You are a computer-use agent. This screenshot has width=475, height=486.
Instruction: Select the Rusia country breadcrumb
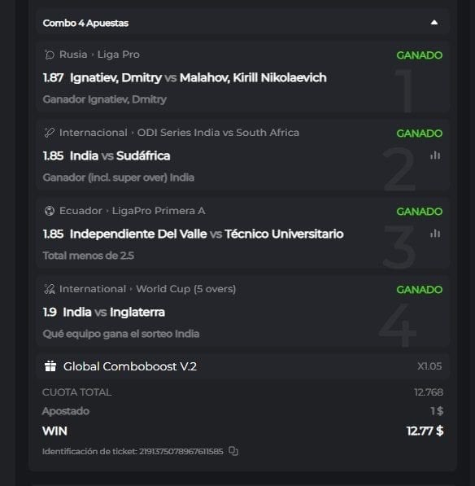73,55
